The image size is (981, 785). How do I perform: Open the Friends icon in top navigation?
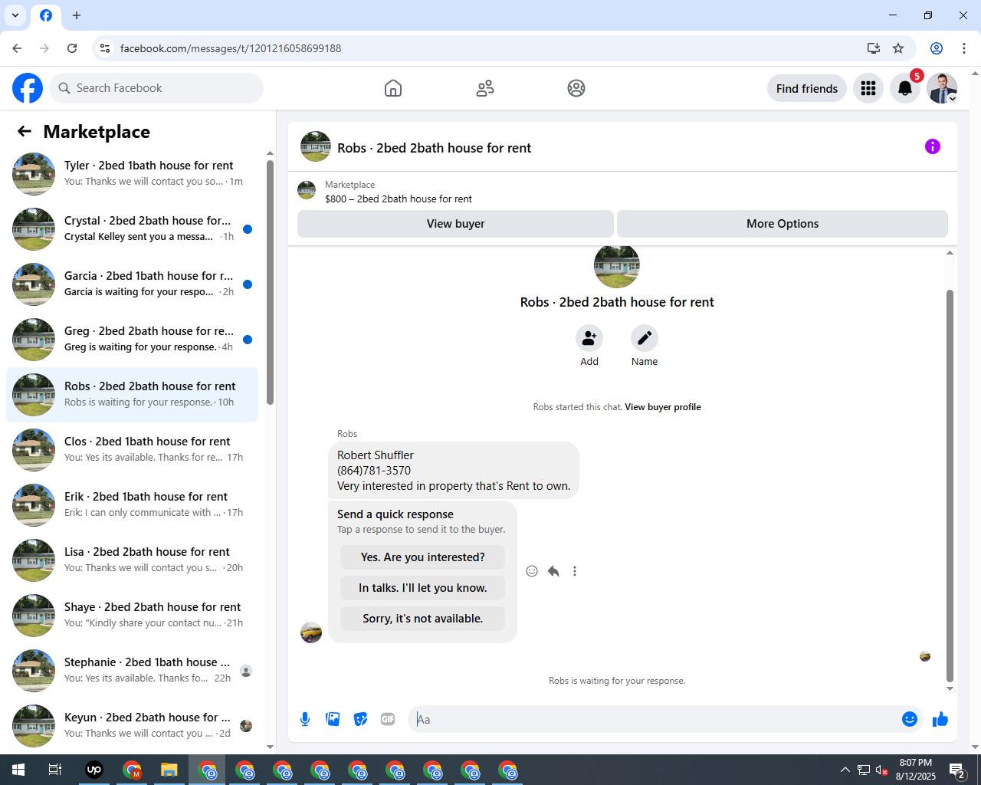click(x=485, y=88)
